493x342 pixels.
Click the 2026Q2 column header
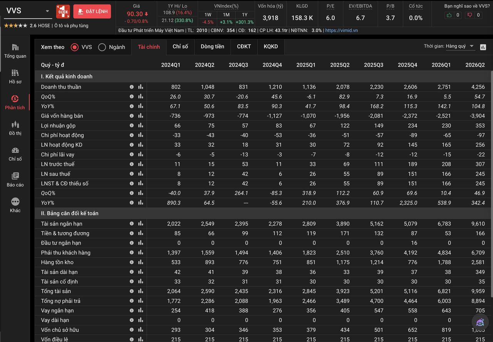(x=475, y=65)
